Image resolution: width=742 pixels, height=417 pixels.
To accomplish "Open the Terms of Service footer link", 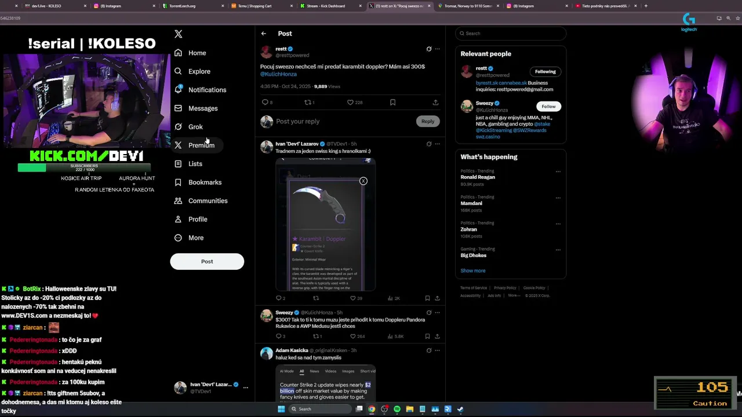I will (474, 288).
